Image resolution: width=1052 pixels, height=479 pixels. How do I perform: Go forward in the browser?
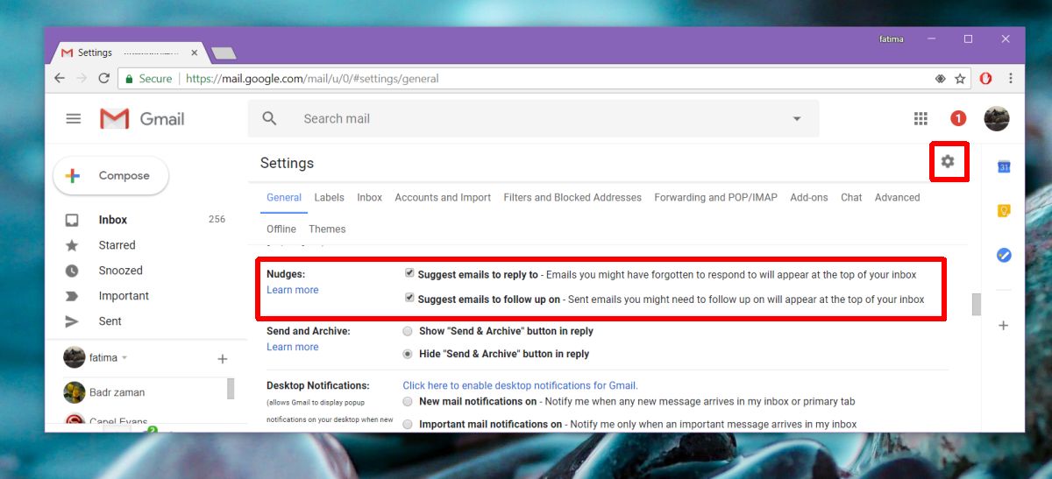click(x=82, y=79)
